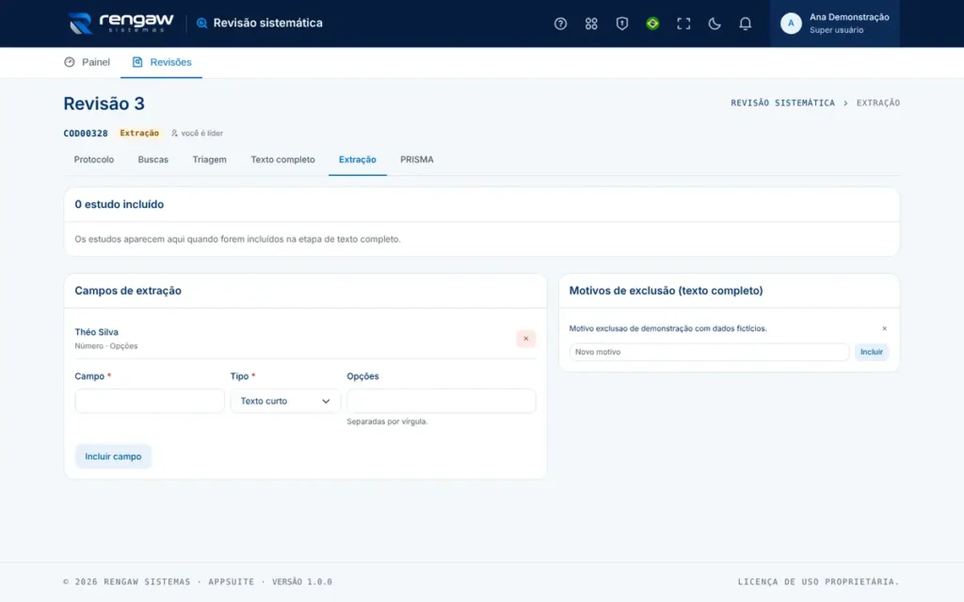Switch to dark mode moon icon
This screenshot has height=602, width=964.
[x=714, y=24]
